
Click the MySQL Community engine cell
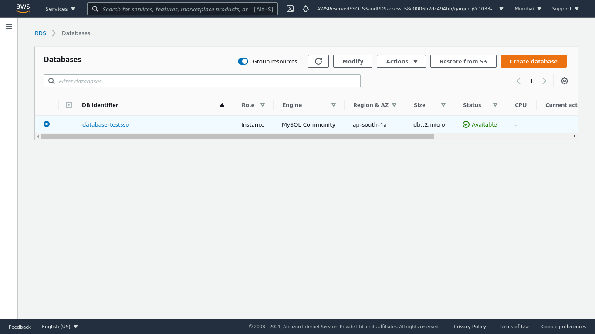(x=308, y=124)
